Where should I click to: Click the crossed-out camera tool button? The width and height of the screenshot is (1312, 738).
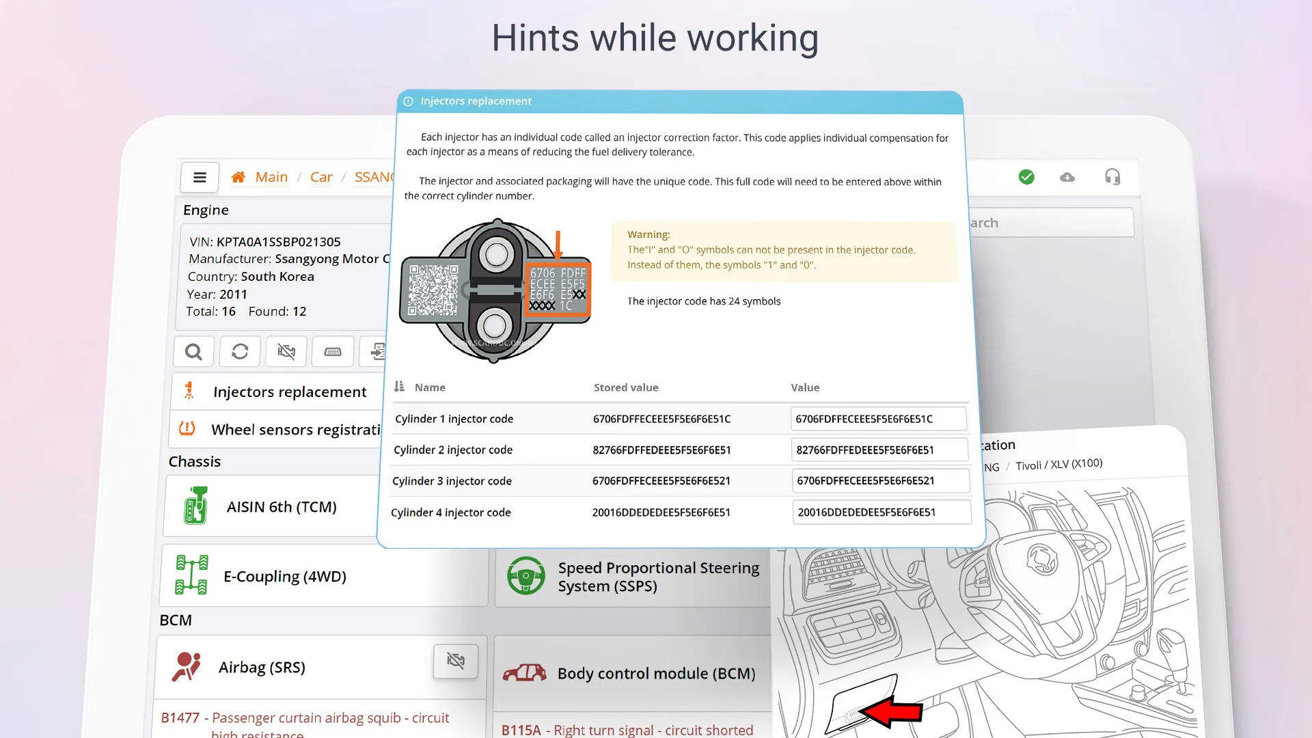coord(286,352)
